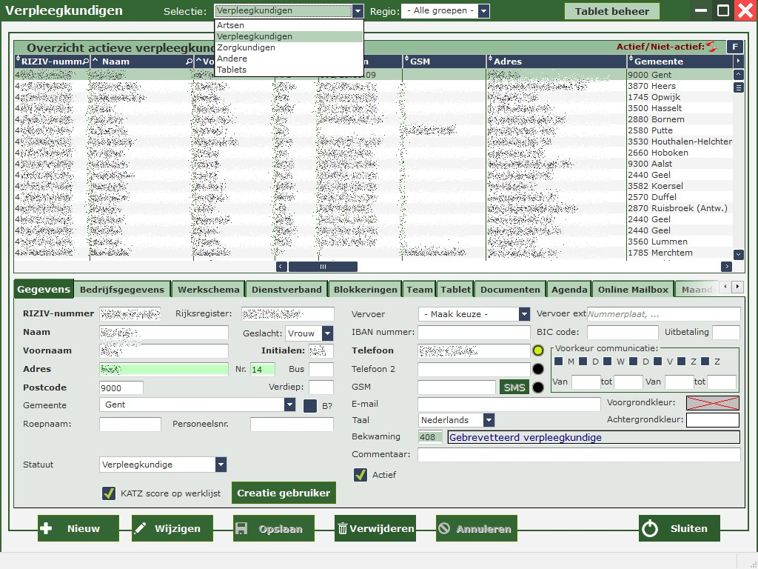Click the power icon on the Sluiten button

coord(649,528)
